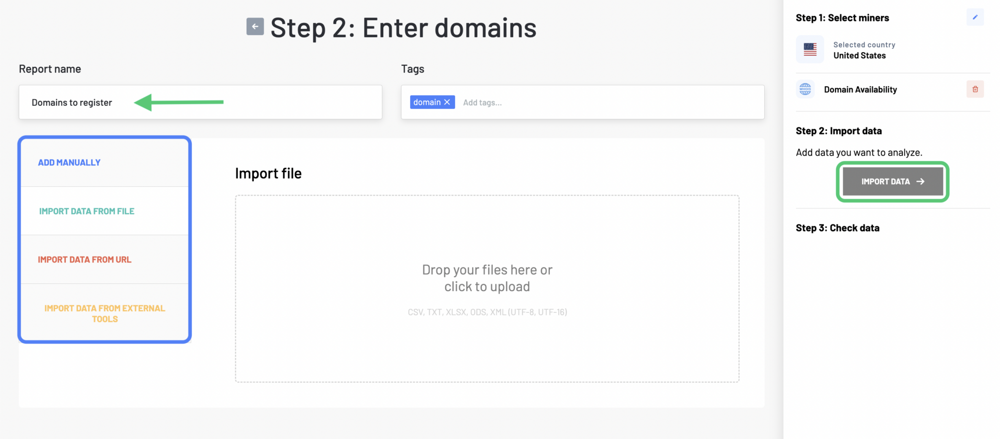Click the Step 3: Check data heading
Viewport: 1000px width, 439px height.
(837, 227)
